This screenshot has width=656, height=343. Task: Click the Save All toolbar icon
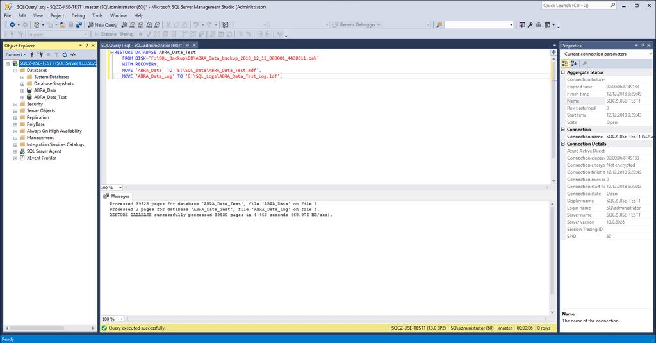pyautogui.click(x=79, y=25)
